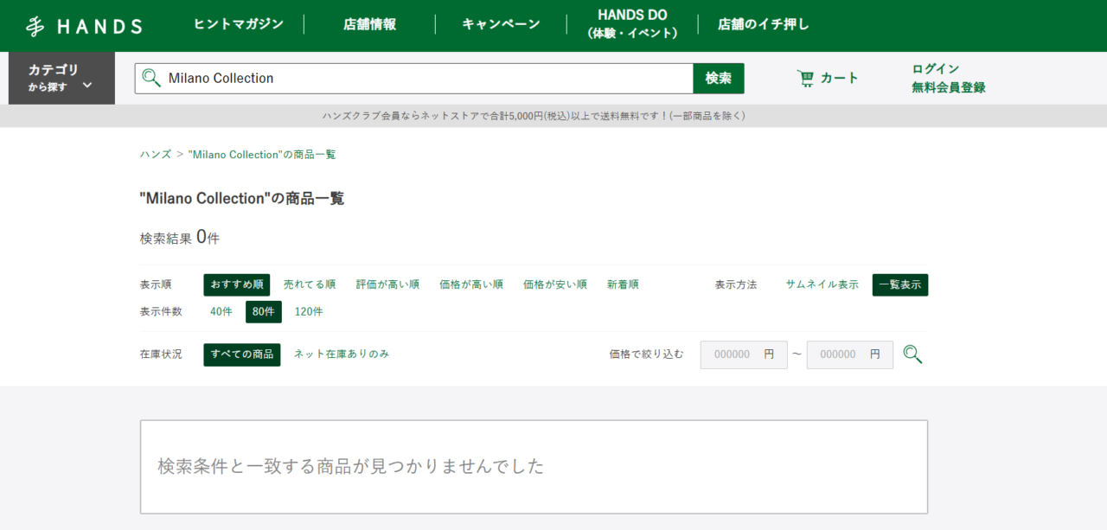Sort by 価格が安い順
This screenshot has width=1107, height=530.
[x=555, y=284]
